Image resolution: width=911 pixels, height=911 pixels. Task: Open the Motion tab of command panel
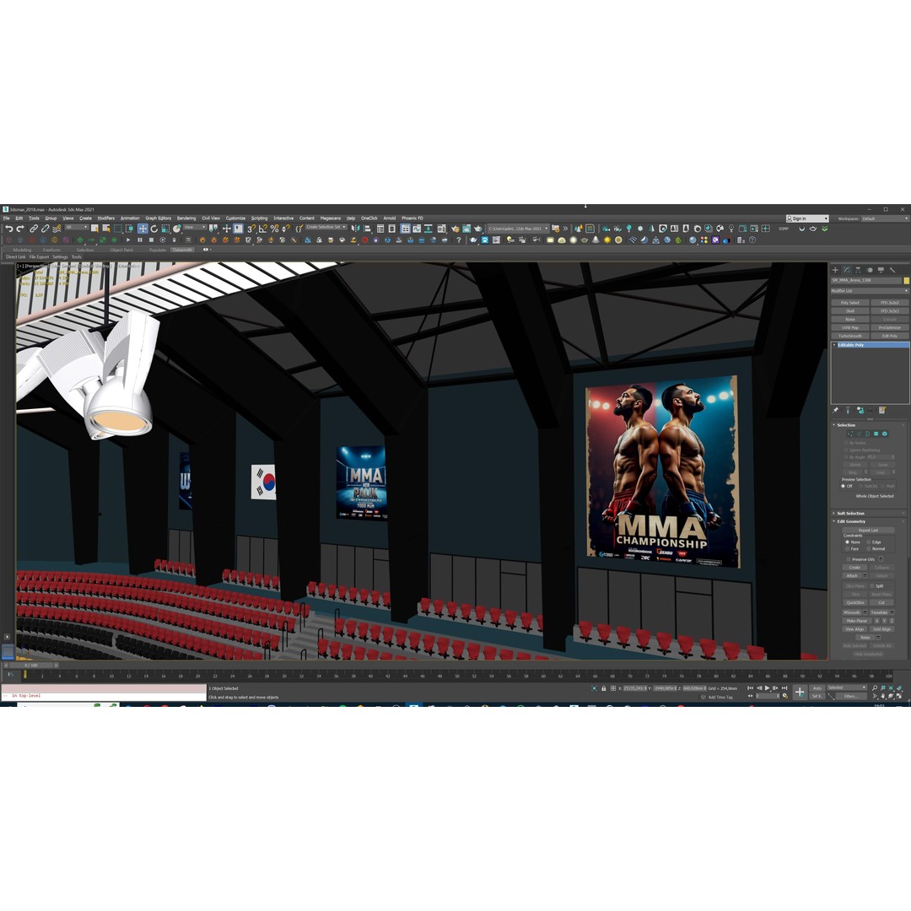point(870,270)
